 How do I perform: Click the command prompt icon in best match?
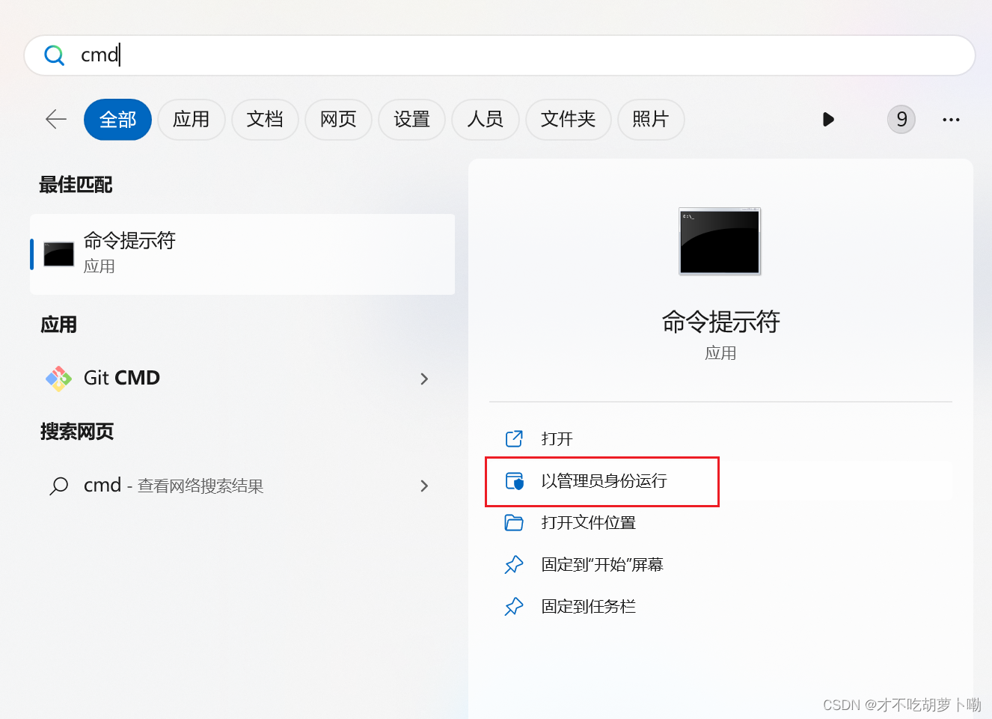pyautogui.click(x=59, y=254)
